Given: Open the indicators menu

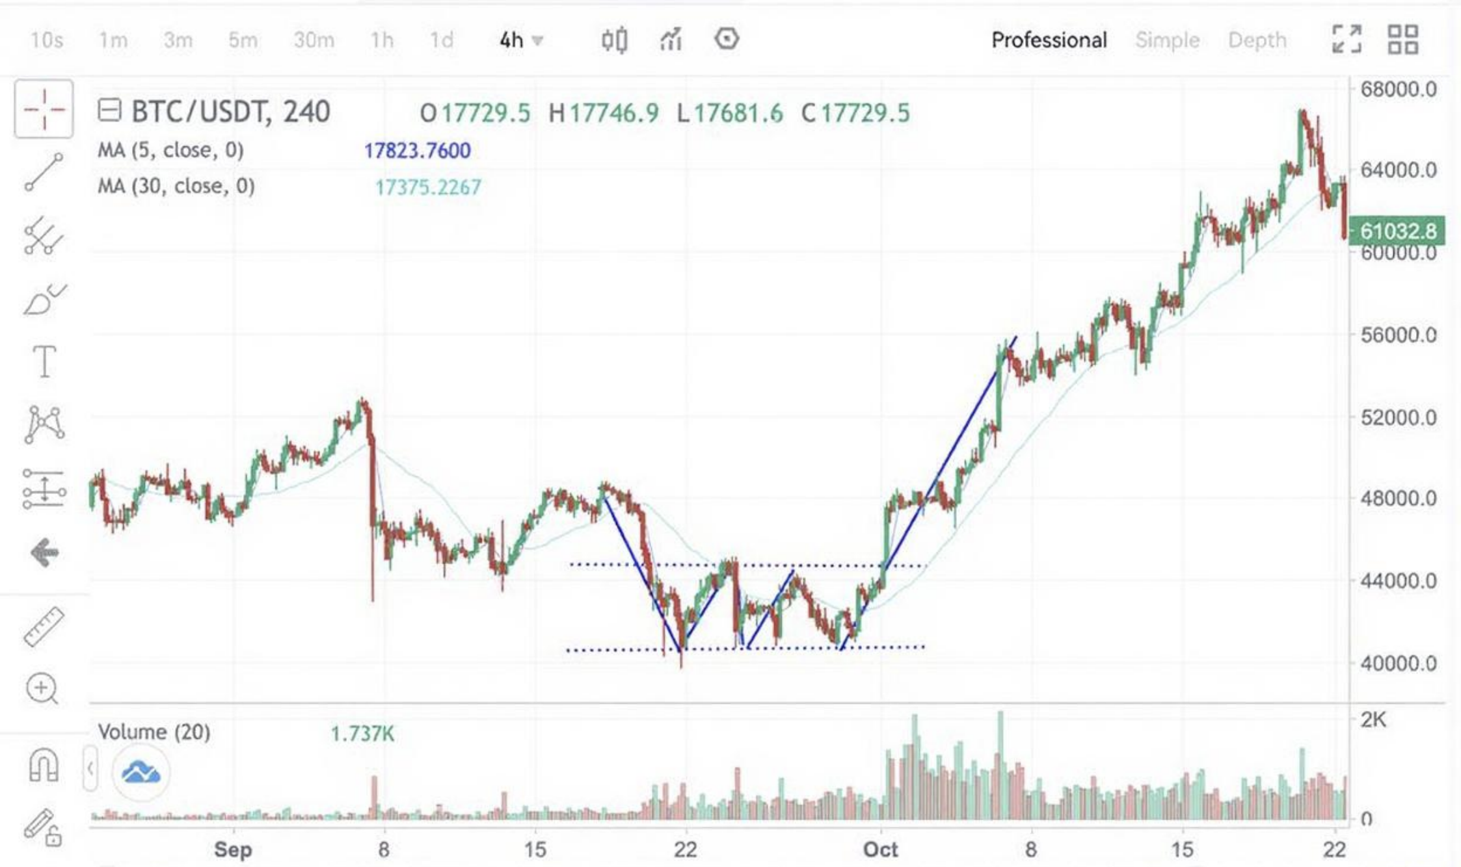Looking at the screenshot, I should (x=671, y=40).
